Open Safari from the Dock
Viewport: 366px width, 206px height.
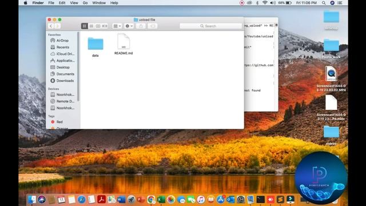point(81,200)
